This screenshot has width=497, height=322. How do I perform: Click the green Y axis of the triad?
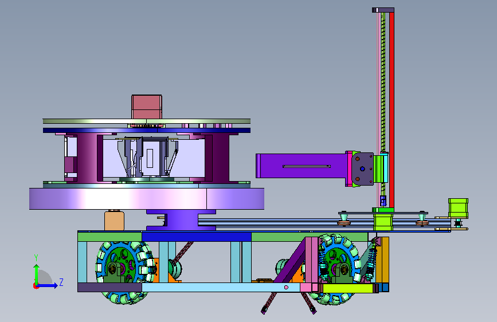(37, 274)
